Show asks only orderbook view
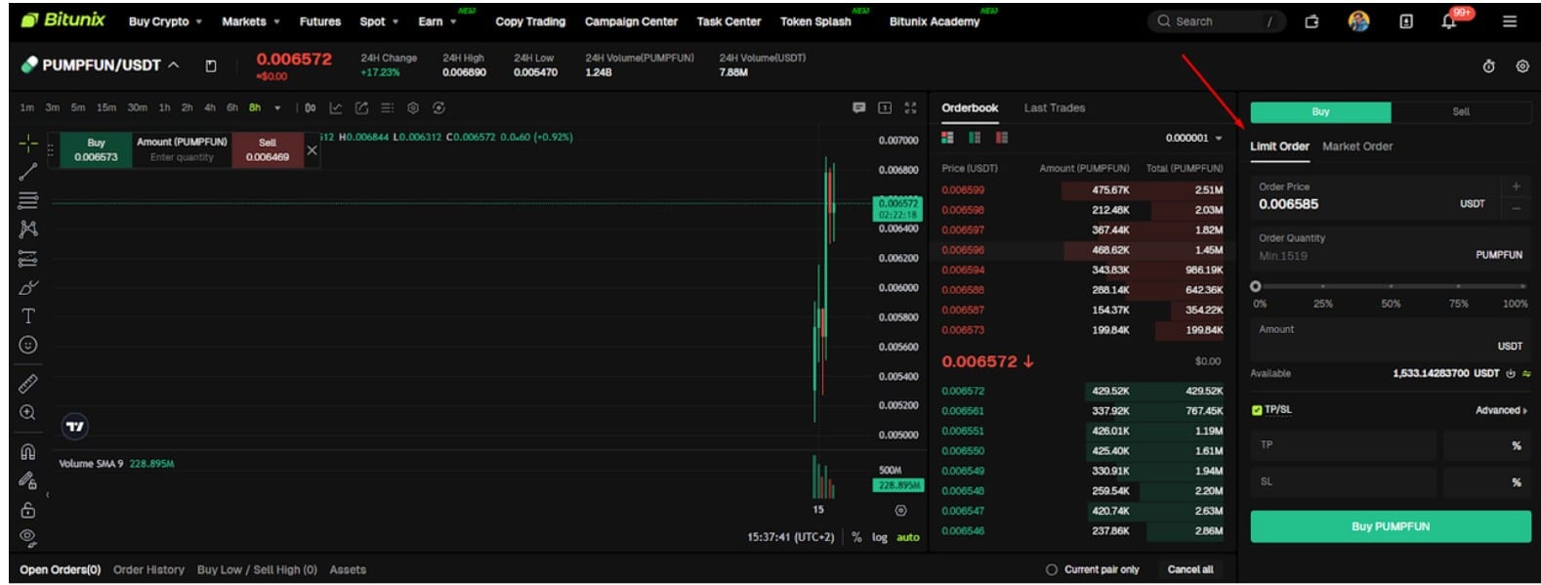Image resolution: width=1541 pixels, height=585 pixels. tap(1002, 138)
